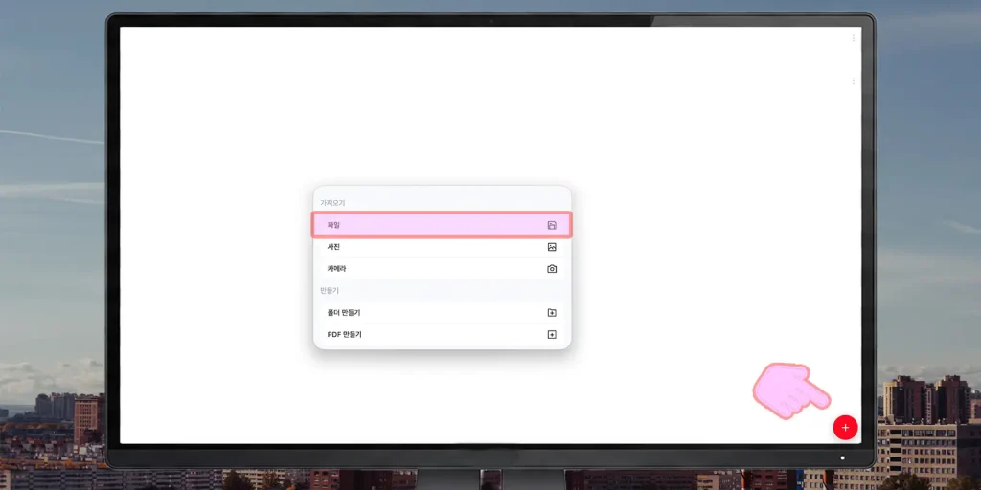Image resolution: width=981 pixels, height=490 pixels.
Task: Click empty white area to dismiss popup
Action: tap(688, 156)
